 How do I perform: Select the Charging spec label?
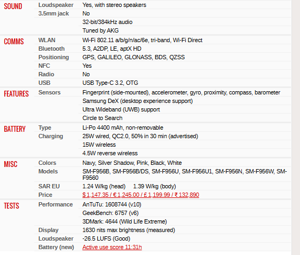51,136
